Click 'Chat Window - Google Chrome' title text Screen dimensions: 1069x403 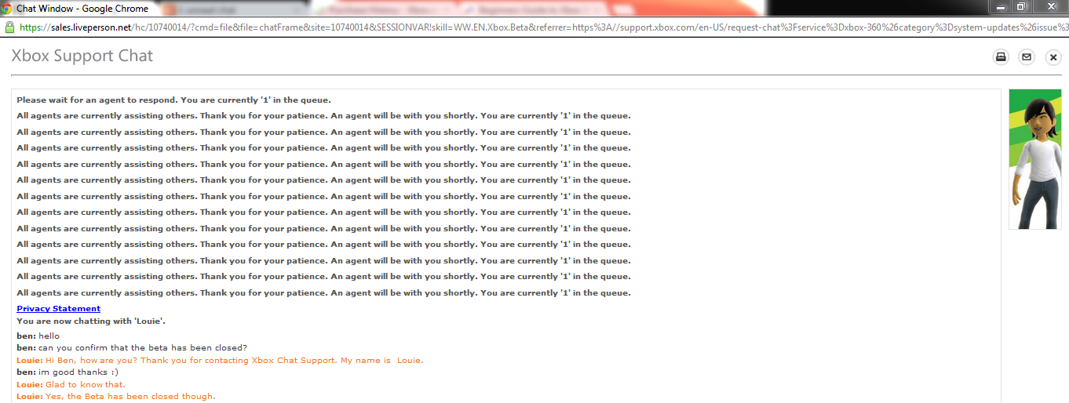click(82, 8)
